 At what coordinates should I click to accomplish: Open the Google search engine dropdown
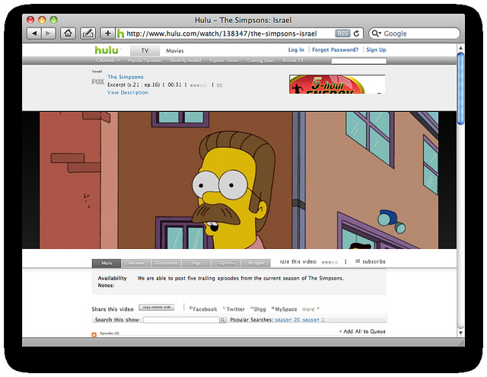376,34
